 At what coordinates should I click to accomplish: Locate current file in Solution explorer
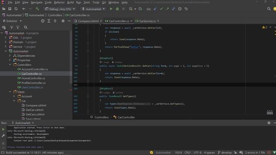(x=43, y=21)
